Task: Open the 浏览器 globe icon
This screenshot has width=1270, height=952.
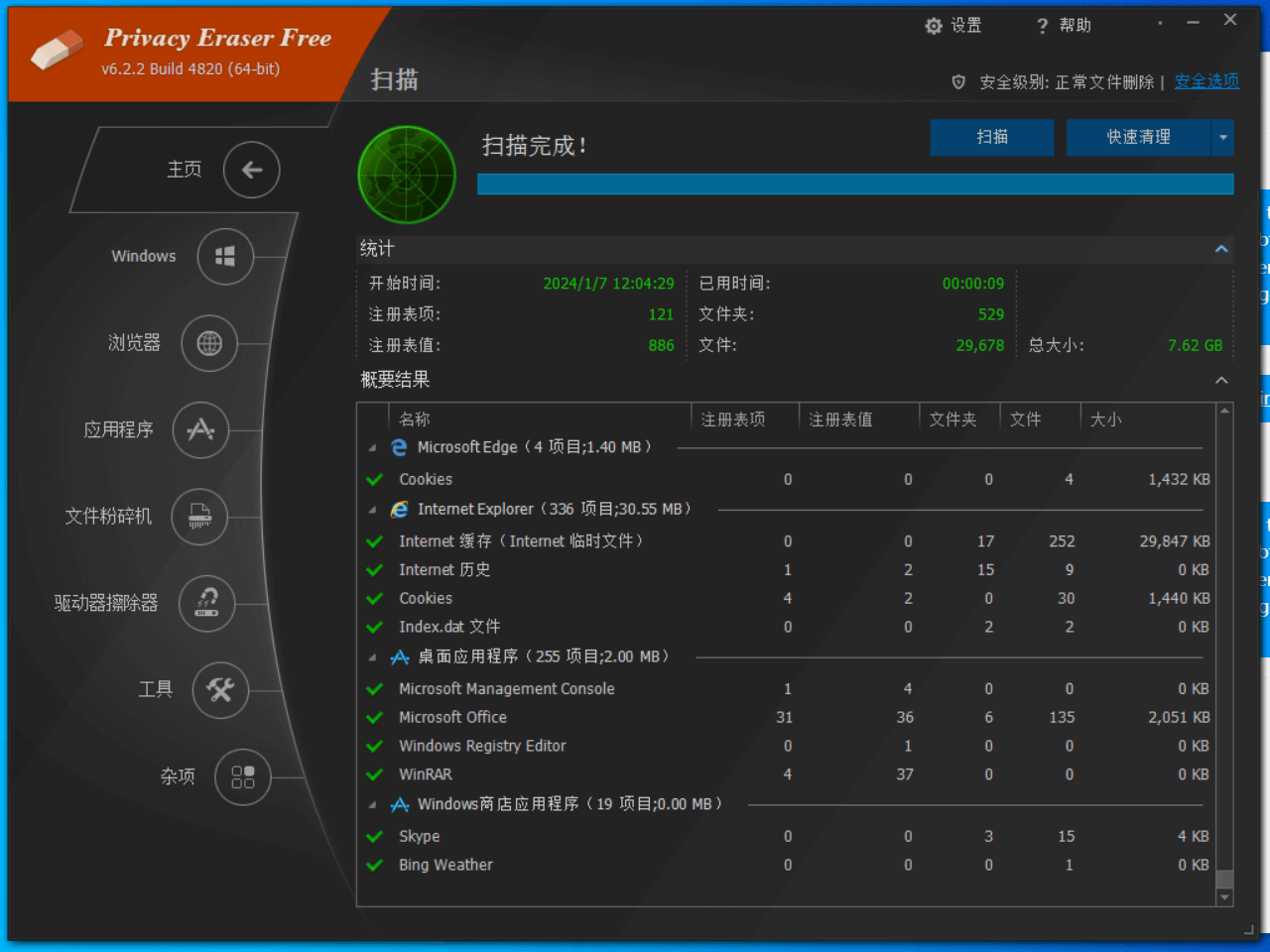Action: coord(209,343)
